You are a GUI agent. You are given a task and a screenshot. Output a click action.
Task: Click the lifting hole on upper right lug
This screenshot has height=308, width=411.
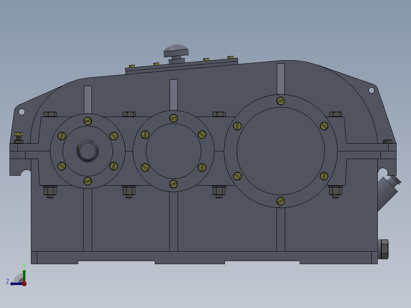[x=371, y=90]
